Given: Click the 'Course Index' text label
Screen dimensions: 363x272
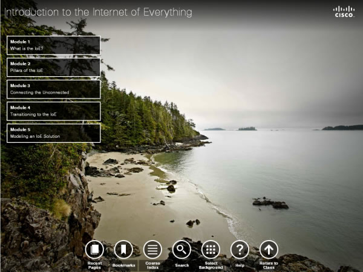Looking at the screenshot, I should (x=152, y=265).
